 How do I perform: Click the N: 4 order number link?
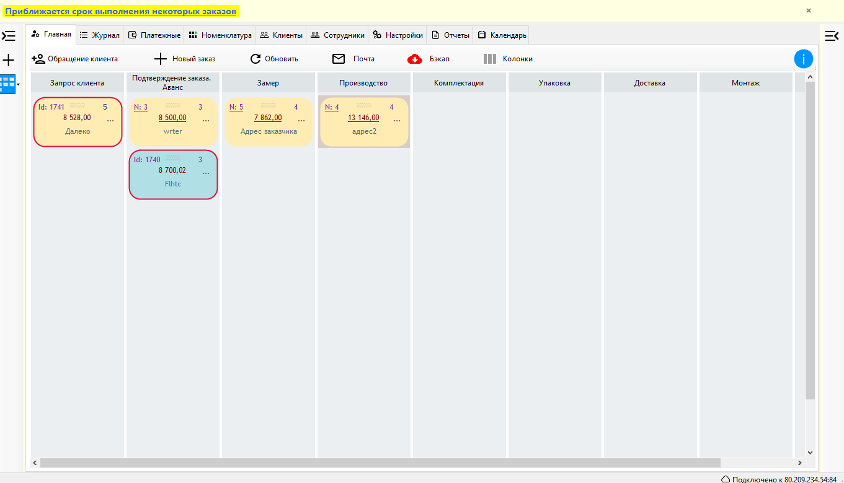point(332,107)
